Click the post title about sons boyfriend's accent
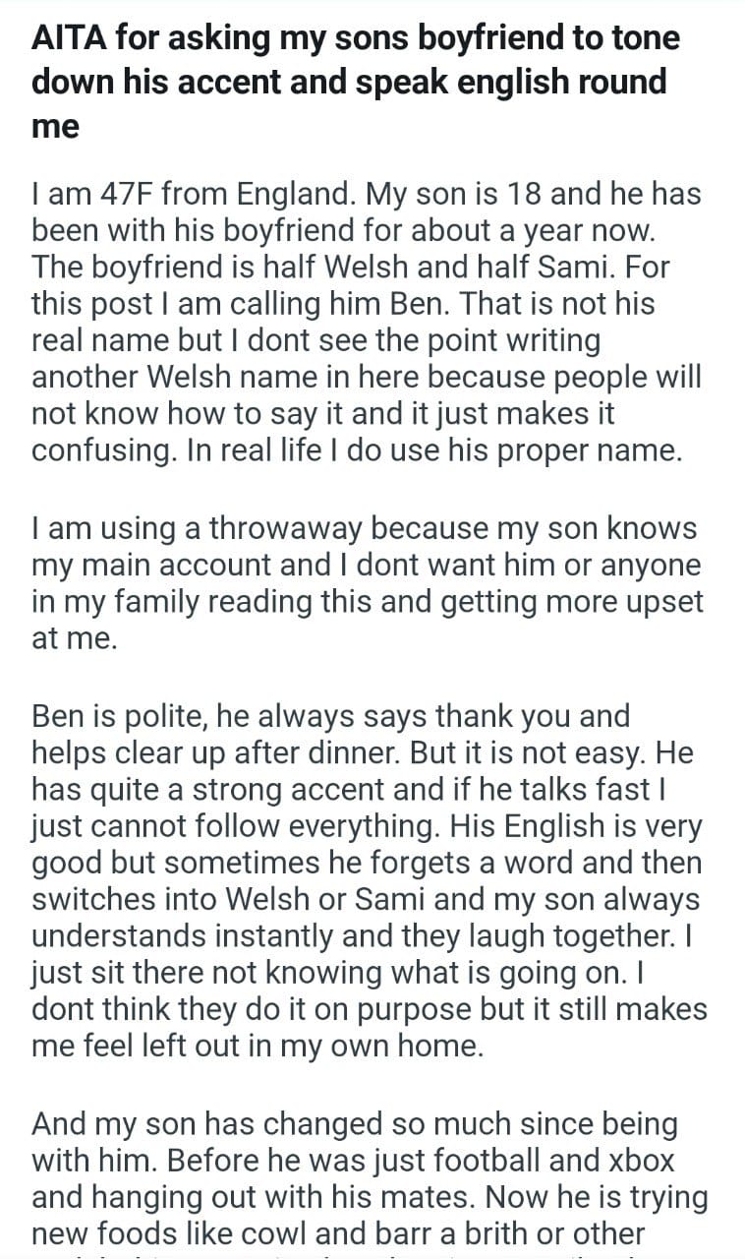 pyautogui.click(x=356, y=81)
